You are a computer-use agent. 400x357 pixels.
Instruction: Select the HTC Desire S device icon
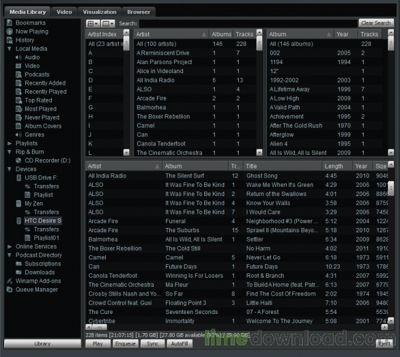(18, 221)
